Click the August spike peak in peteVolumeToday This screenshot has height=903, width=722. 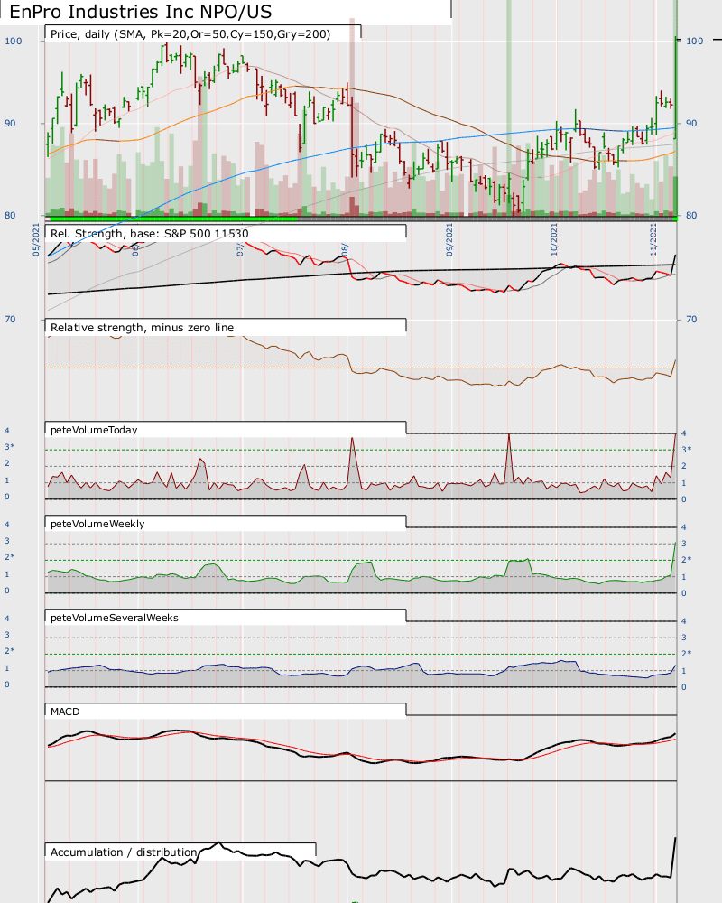[x=352, y=440]
